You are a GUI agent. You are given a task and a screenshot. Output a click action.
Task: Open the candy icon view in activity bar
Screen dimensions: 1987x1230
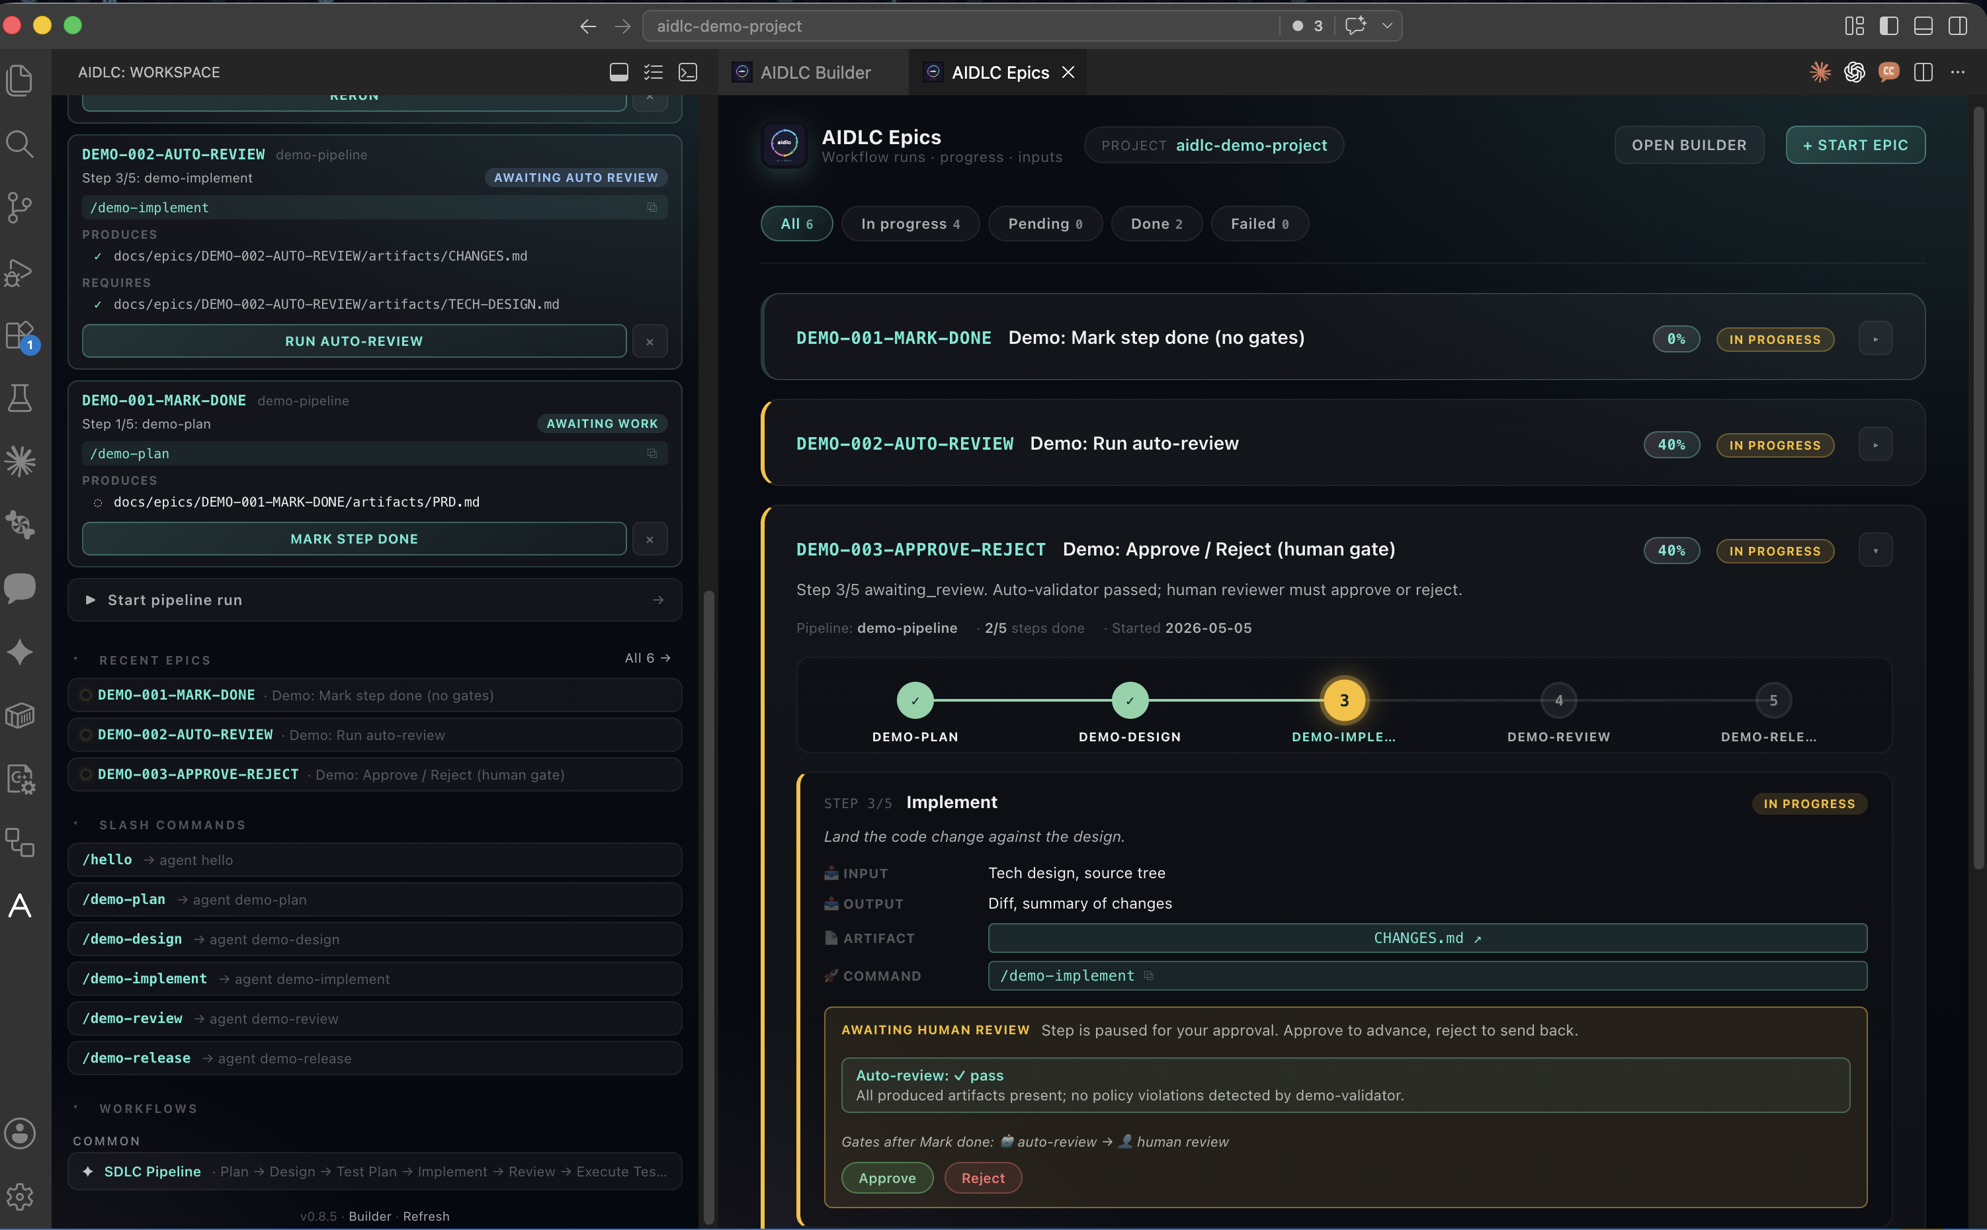click(x=20, y=524)
